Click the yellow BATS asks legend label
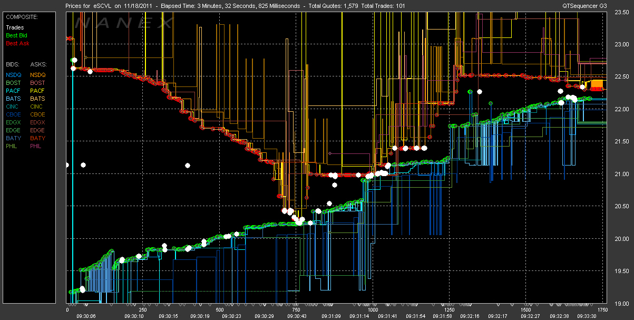 38,99
